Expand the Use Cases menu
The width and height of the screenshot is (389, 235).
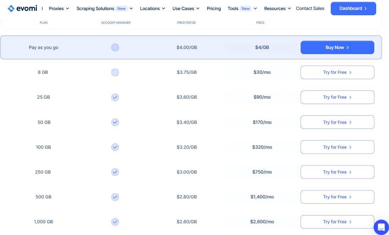186,9
